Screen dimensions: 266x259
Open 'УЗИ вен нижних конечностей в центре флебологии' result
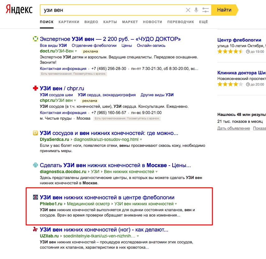point(107,197)
